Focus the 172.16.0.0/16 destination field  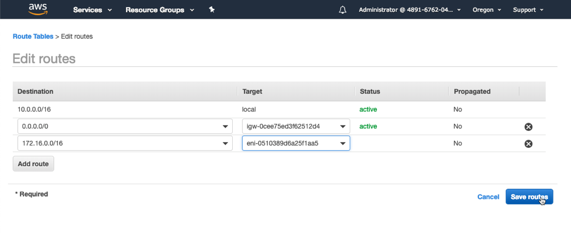(x=125, y=143)
